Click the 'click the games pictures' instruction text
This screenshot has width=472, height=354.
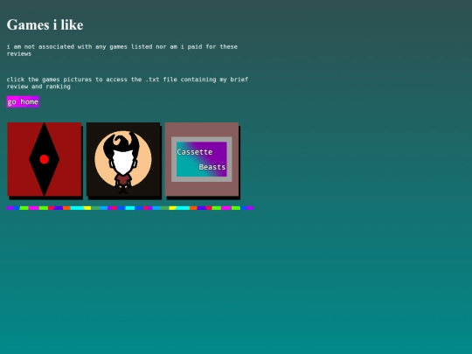[128, 83]
